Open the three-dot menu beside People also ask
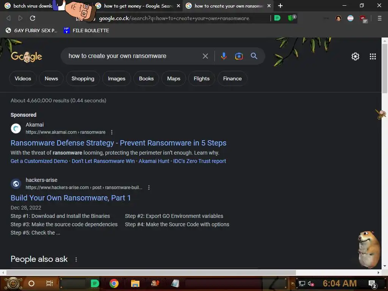Viewport: 388px width, 291px height. tap(76, 259)
